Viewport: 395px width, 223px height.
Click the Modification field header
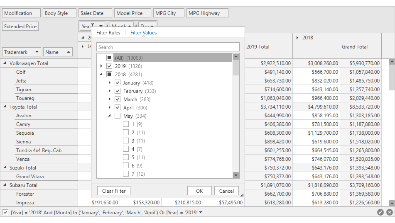[x=22, y=13]
